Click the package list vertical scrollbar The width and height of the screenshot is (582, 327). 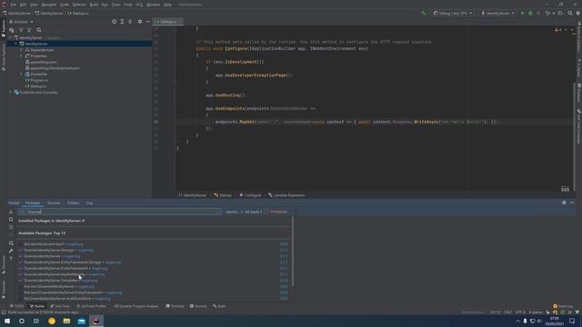[x=293, y=252]
